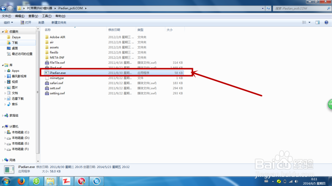Select the mimetype file icon
Screen dimensions: 332x186
coord(47,78)
